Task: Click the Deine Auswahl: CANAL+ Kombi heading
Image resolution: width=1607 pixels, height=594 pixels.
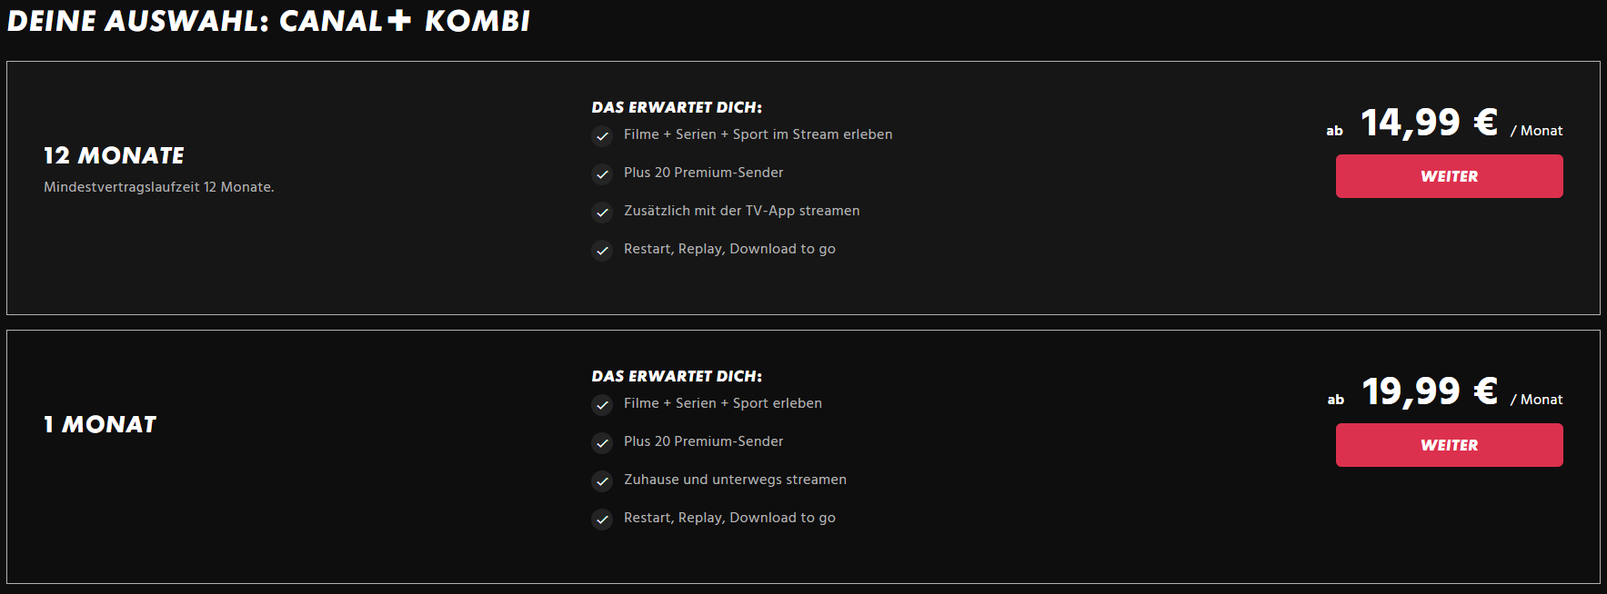Action: [x=268, y=21]
